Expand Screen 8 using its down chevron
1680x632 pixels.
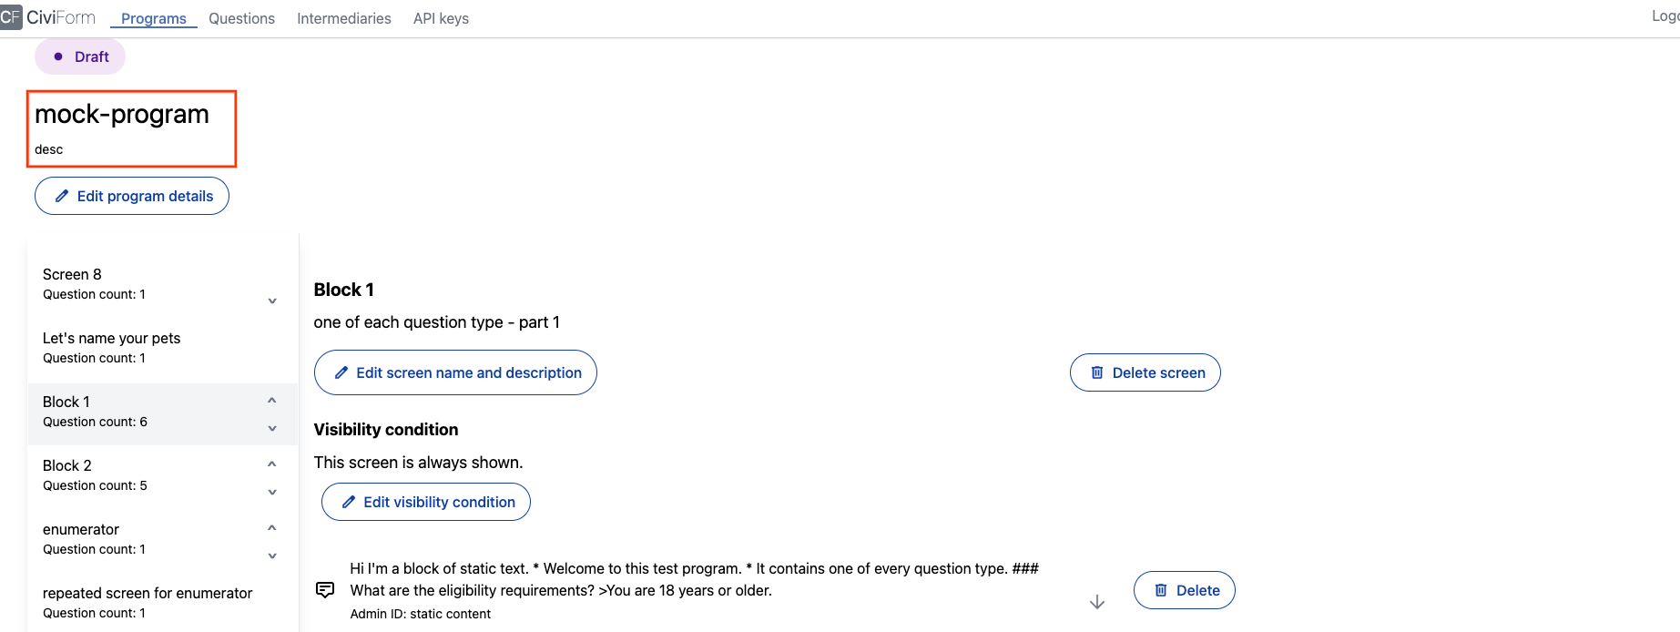click(270, 300)
